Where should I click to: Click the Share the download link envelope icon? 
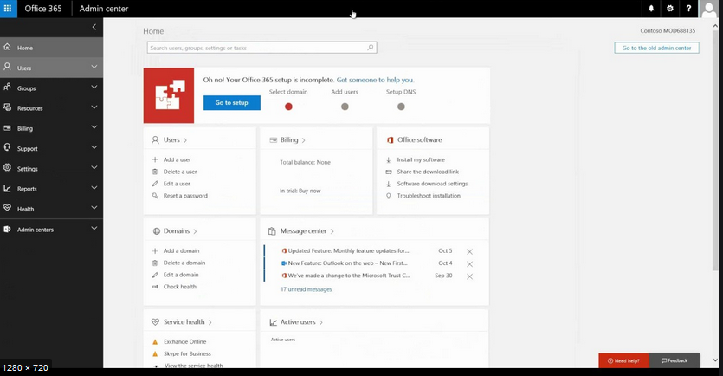click(388, 172)
